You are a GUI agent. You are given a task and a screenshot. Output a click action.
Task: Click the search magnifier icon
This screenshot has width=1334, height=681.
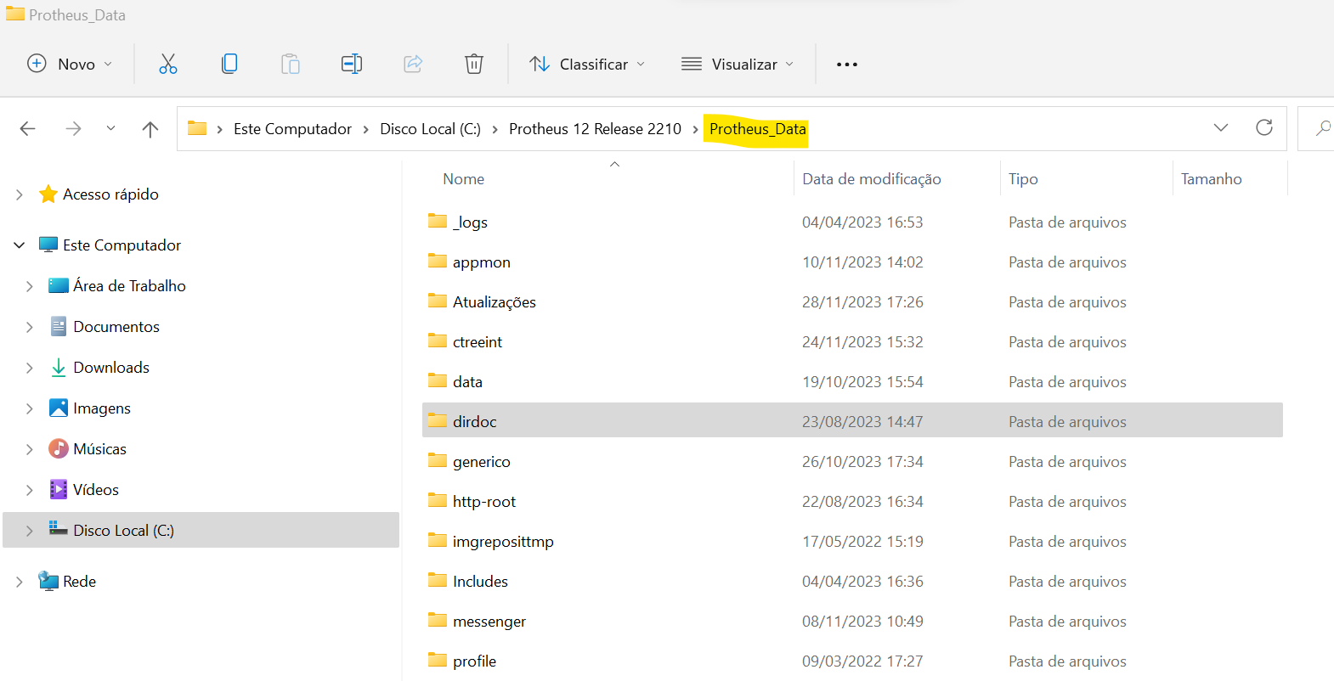(1322, 128)
